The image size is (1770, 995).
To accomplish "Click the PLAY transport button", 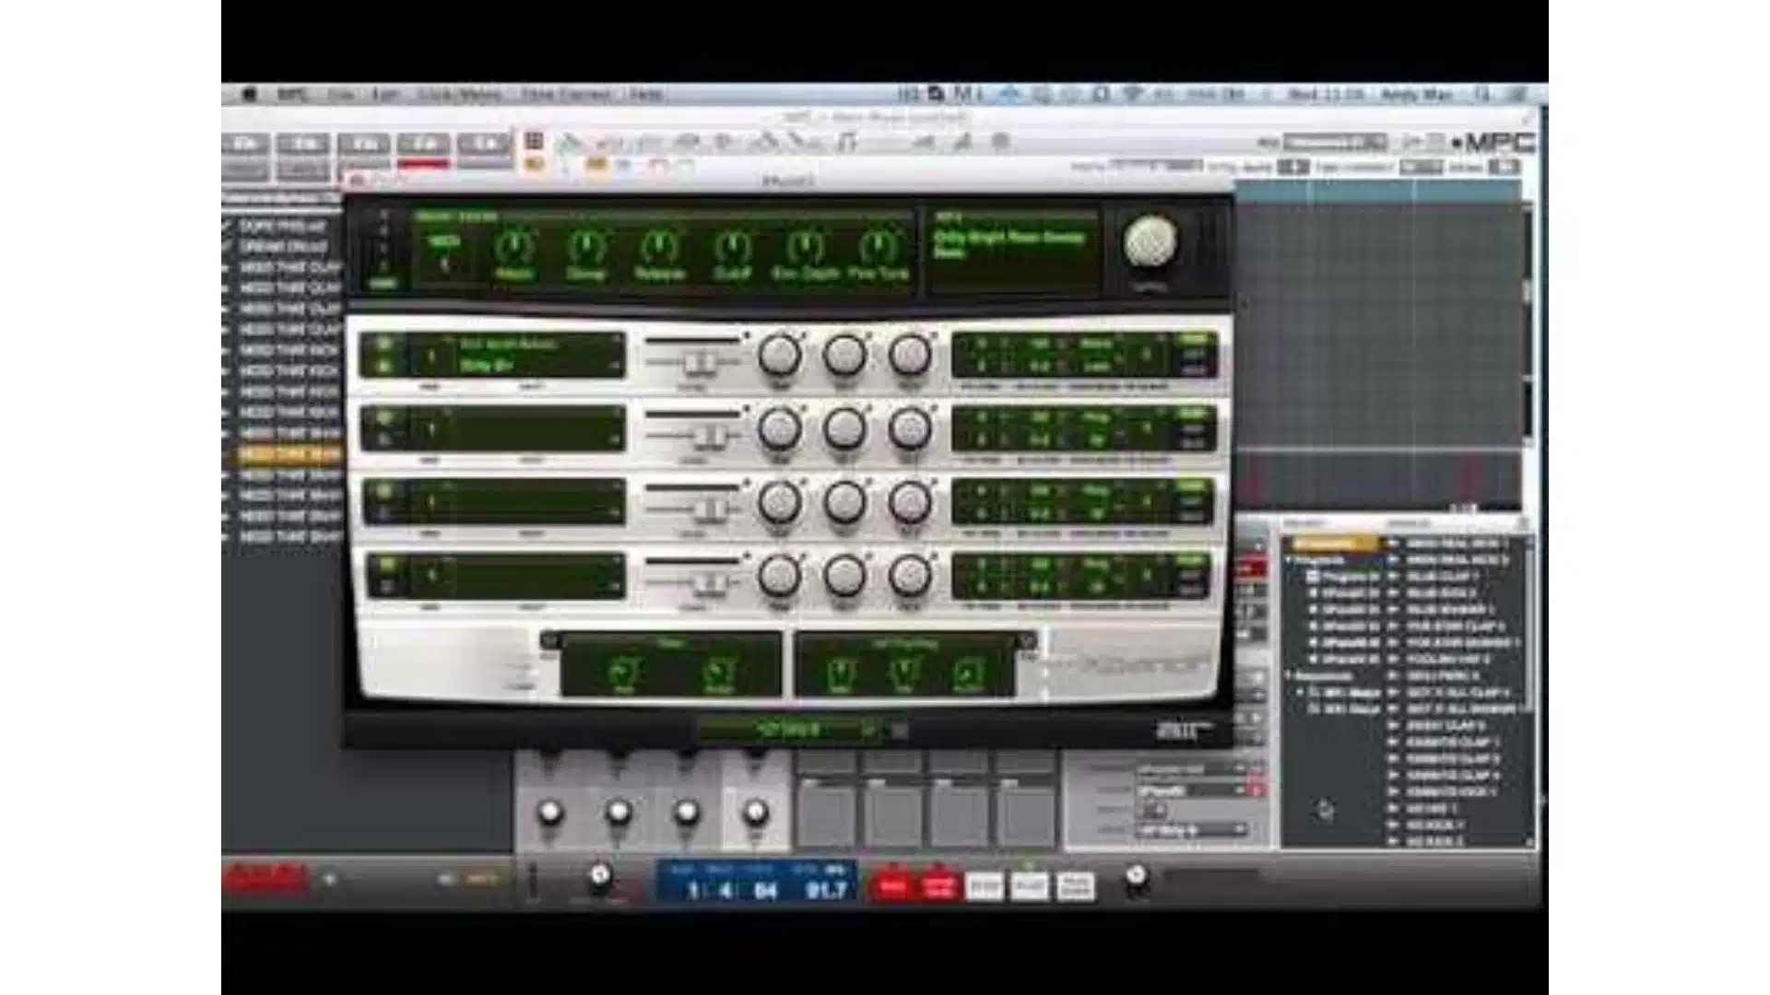I will [x=1029, y=885].
